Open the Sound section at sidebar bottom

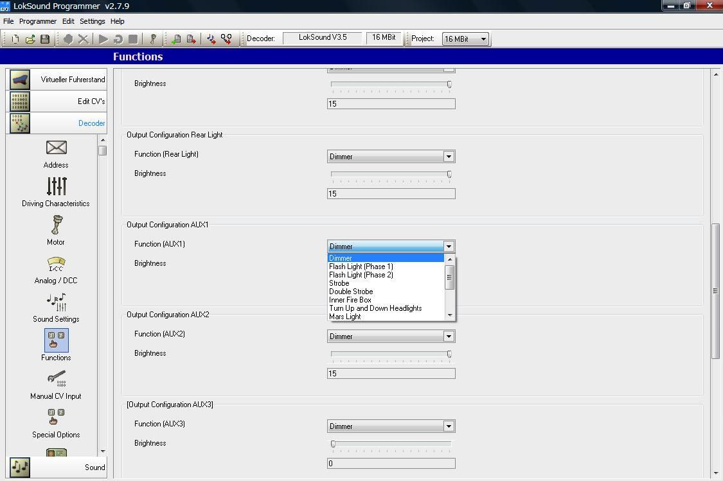58,467
